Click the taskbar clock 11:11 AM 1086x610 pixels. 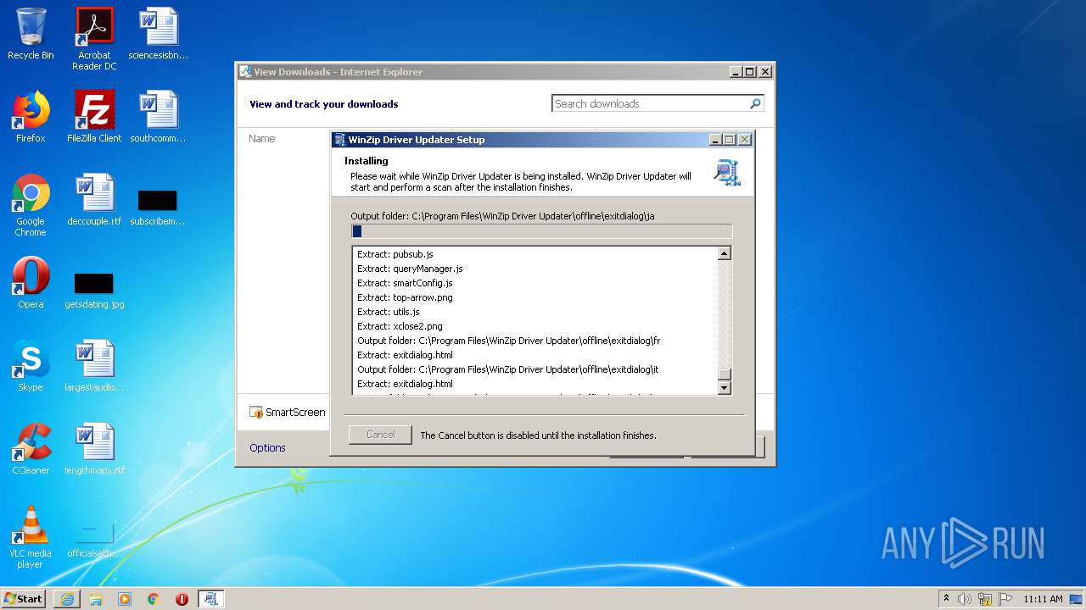1043,599
